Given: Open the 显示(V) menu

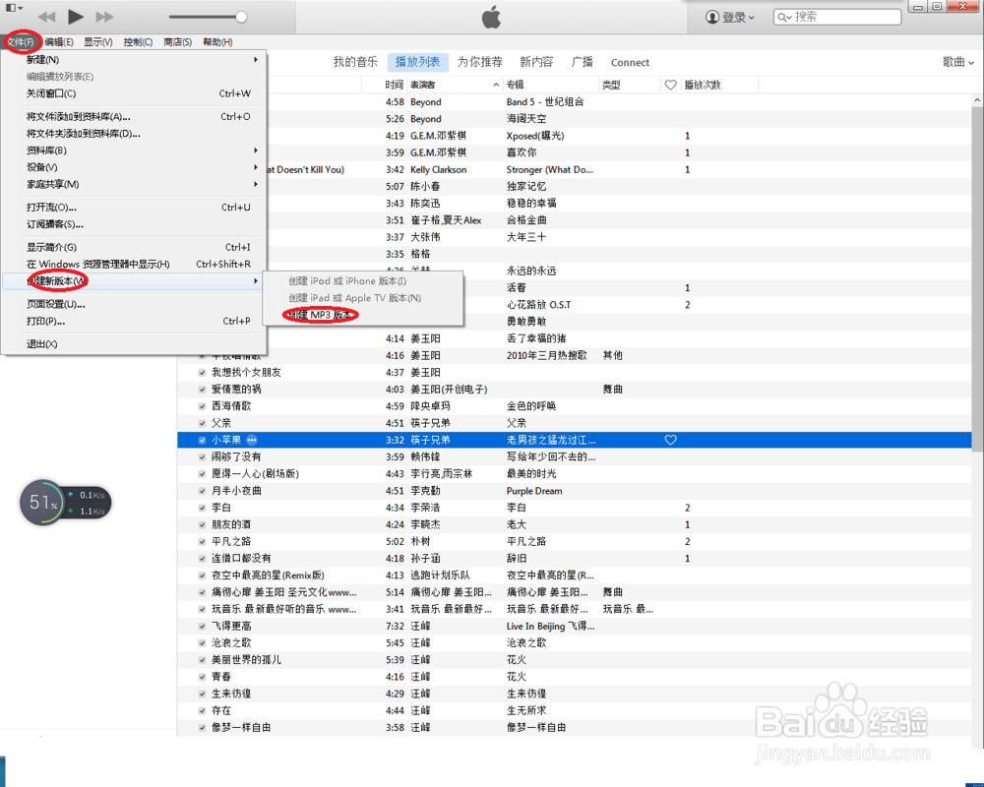Looking at the screenshot, I should point(97,42).
